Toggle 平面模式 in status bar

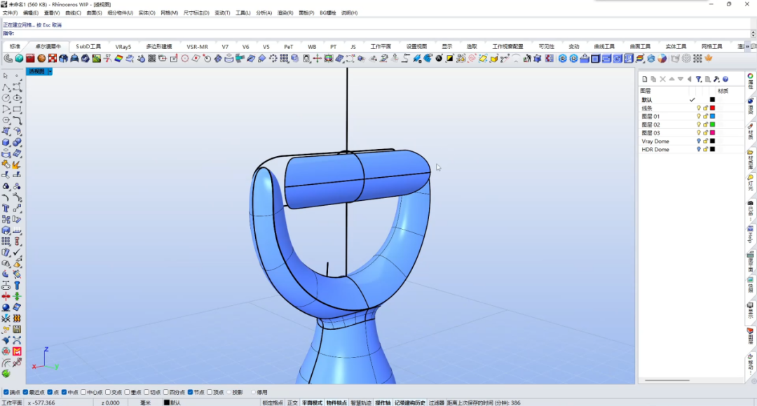point(312,402)
